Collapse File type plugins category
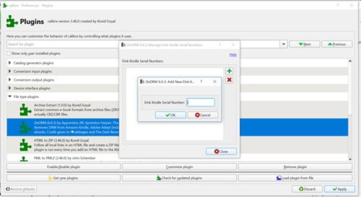This screenshot has height=197, width=361. tap(10, 97)
